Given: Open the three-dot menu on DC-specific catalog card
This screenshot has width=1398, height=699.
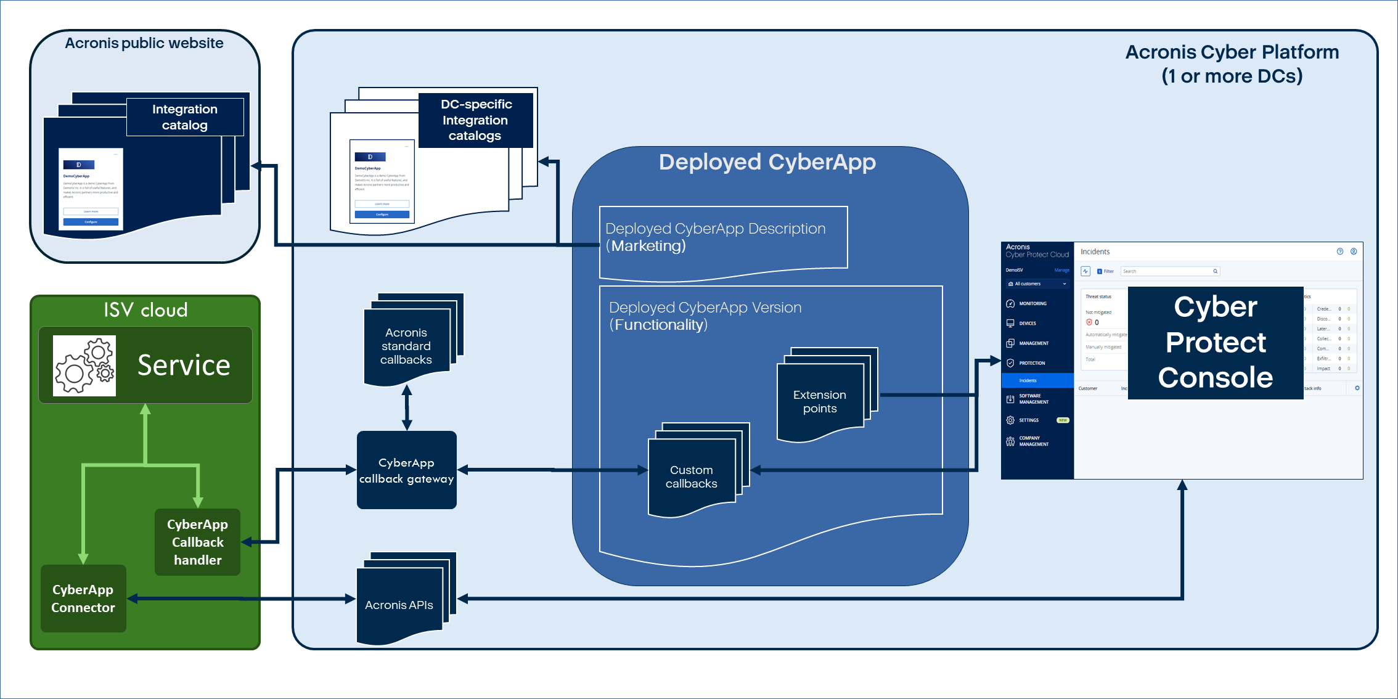Looking at the screenshot, I should point(406,145).
